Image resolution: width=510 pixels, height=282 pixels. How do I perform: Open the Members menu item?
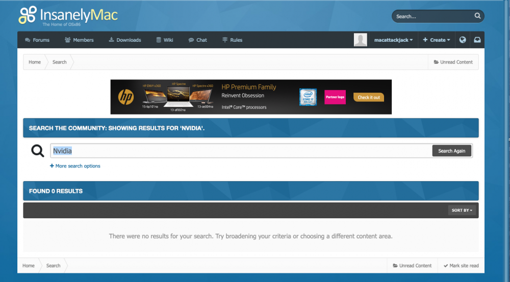pos(79,40)
